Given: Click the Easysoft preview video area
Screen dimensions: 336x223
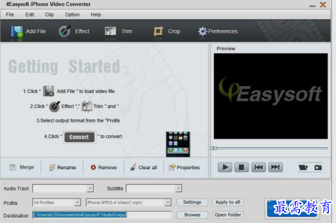Looking at the screenshot, I should point(271,96).
